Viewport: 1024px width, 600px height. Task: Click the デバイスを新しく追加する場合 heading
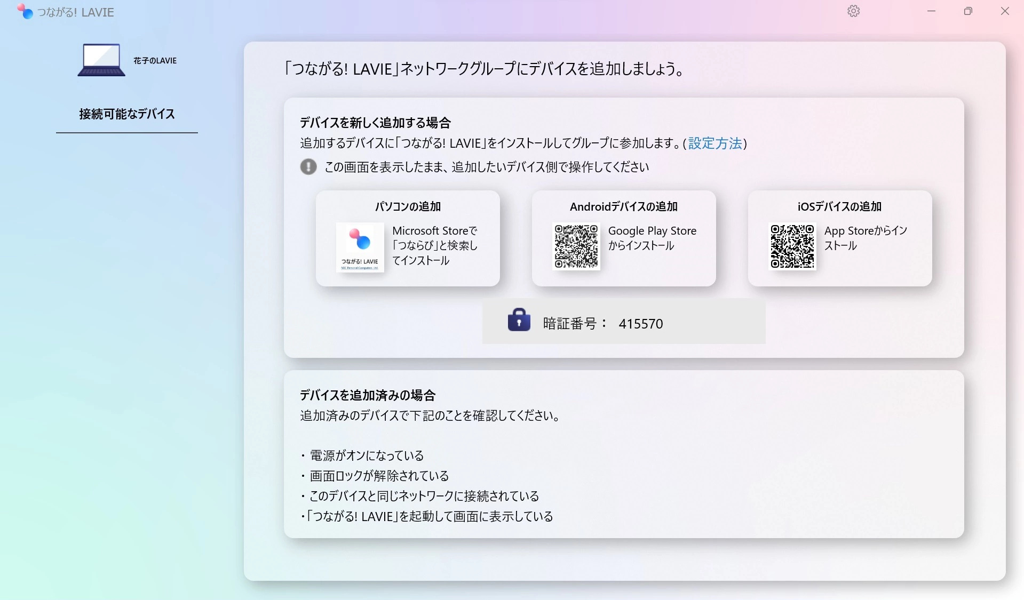(375, 123)
